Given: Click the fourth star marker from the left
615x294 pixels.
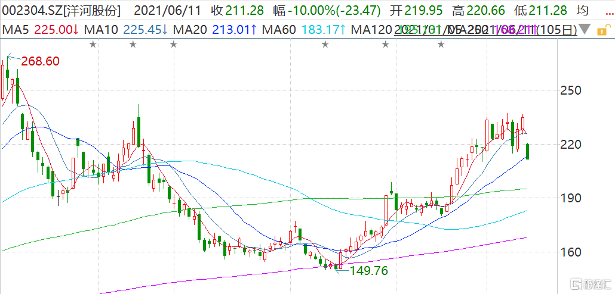Looking at the screenshot, I should tap(325, 45).
